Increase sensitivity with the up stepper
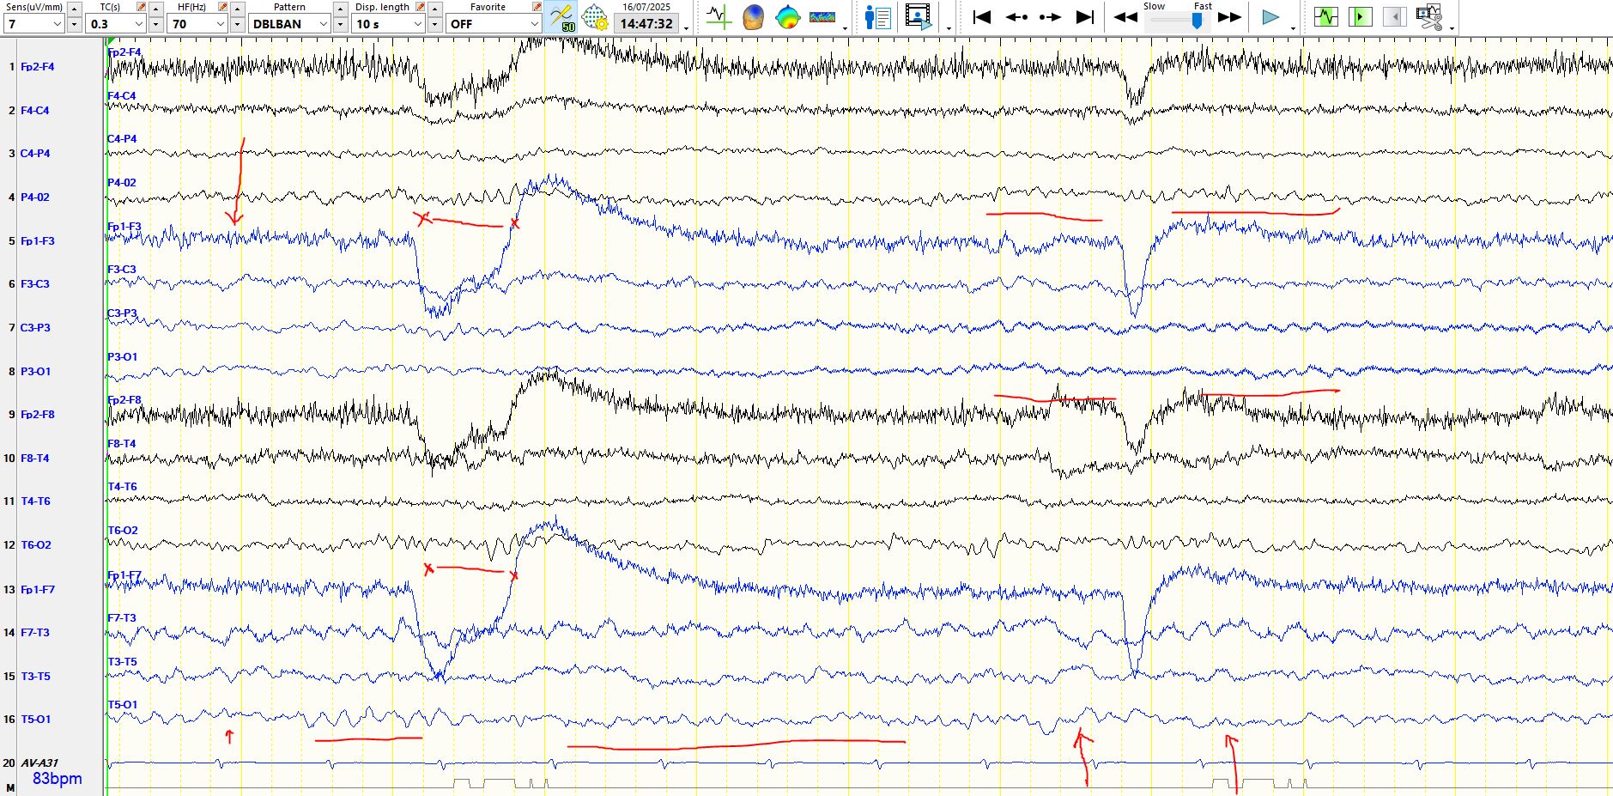 (x=75, y=9)
